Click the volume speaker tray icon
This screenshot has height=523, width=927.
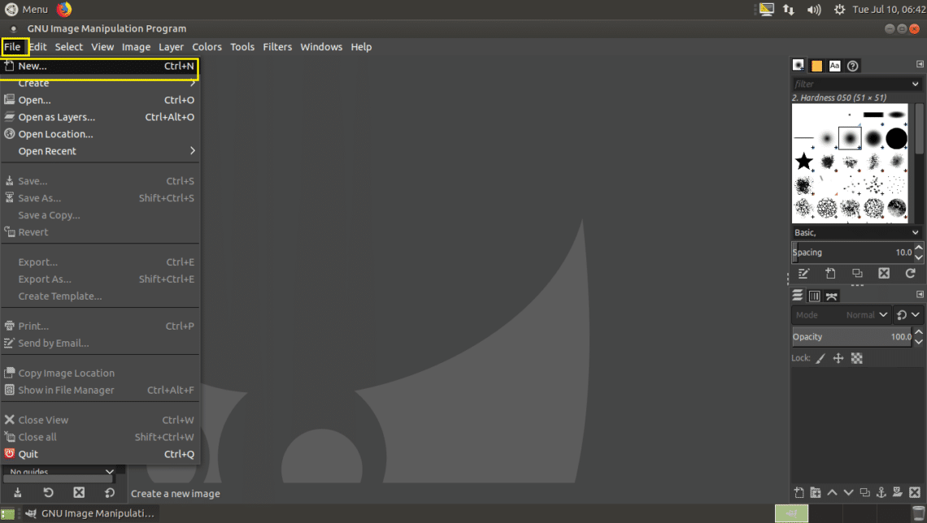[x=813, y=10]
